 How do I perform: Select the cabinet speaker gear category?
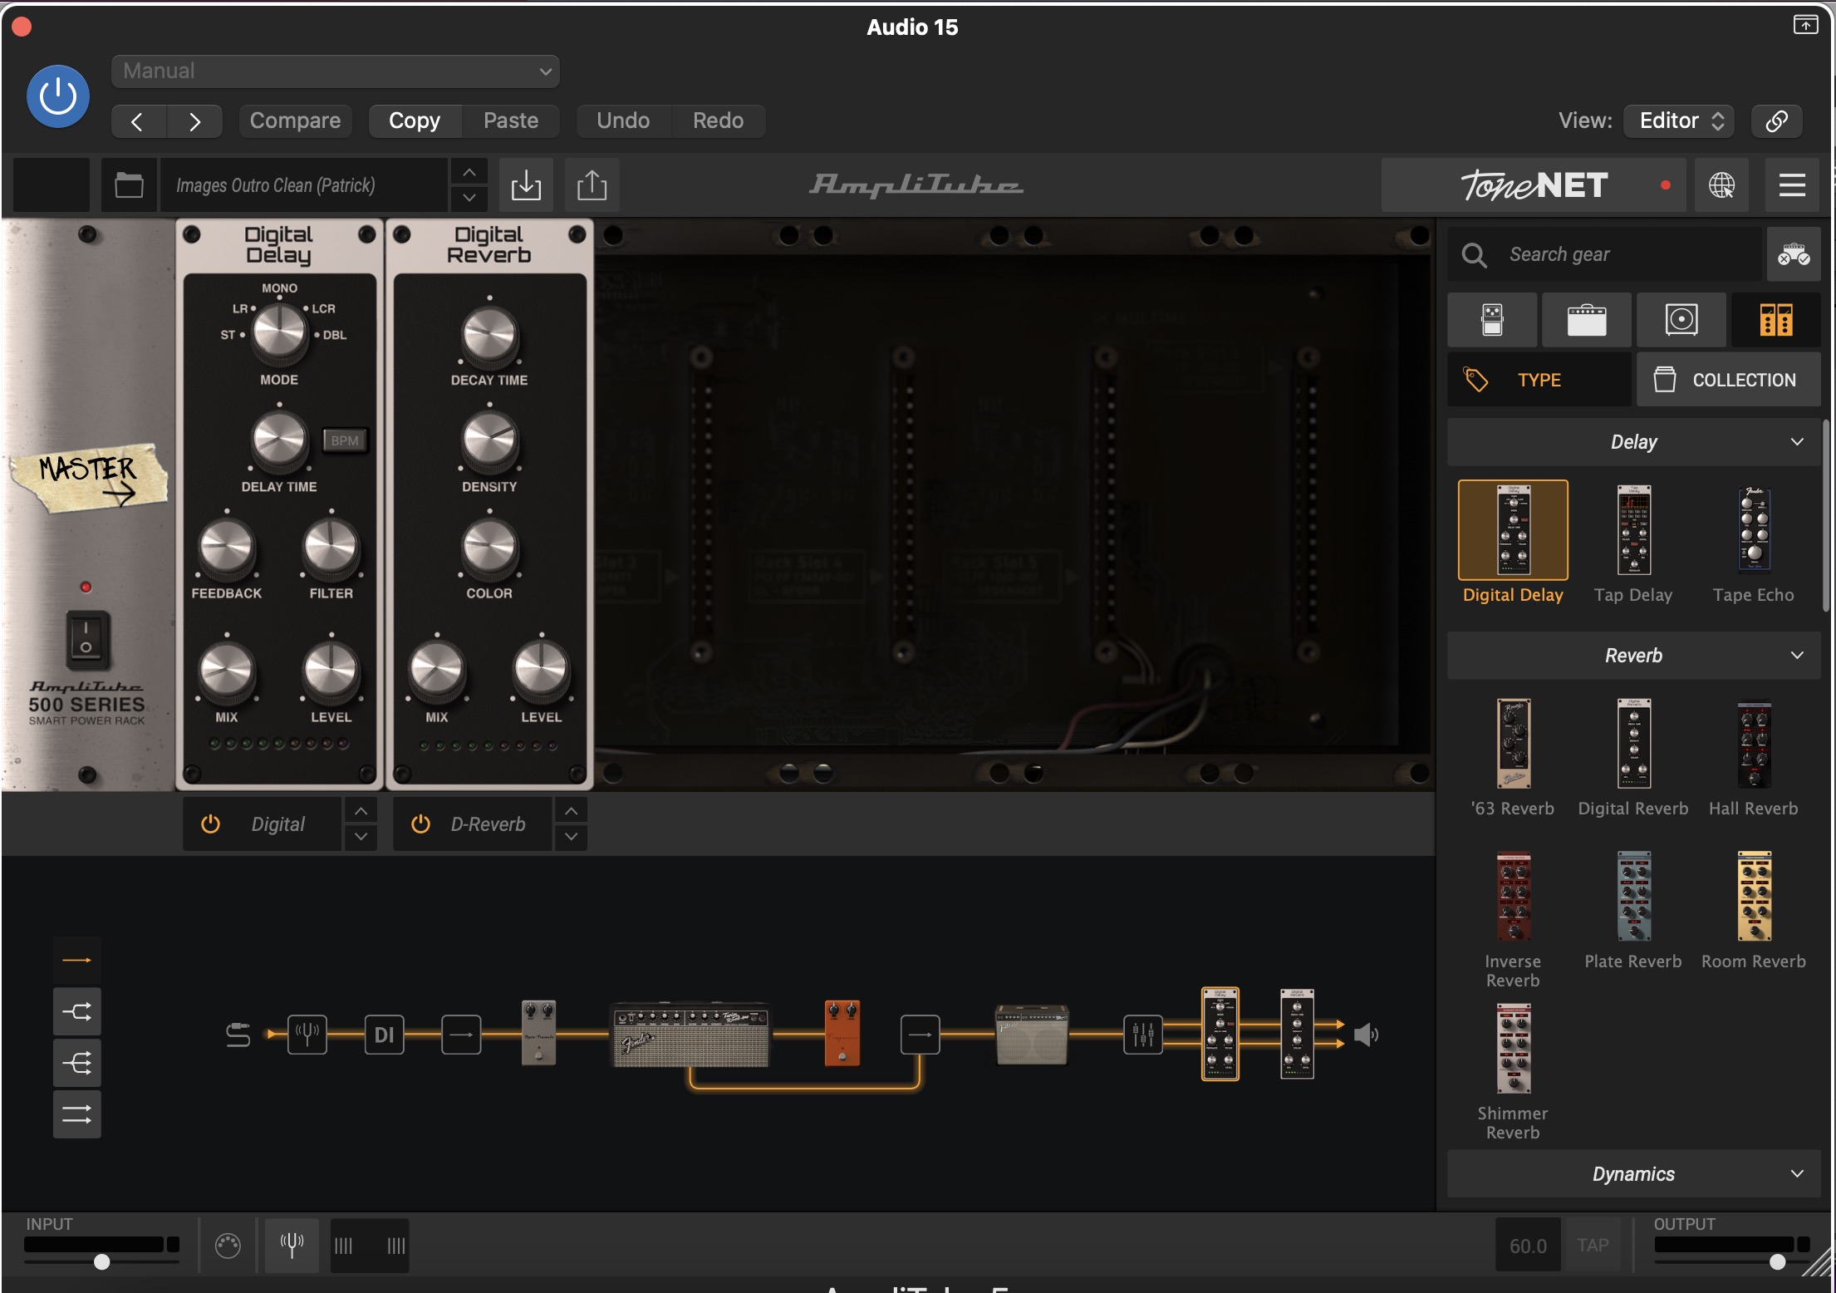point(1681,319)
